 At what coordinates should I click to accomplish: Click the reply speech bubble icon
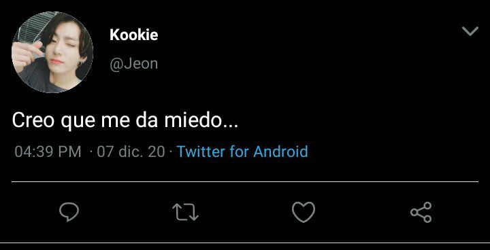pos(69,212)
